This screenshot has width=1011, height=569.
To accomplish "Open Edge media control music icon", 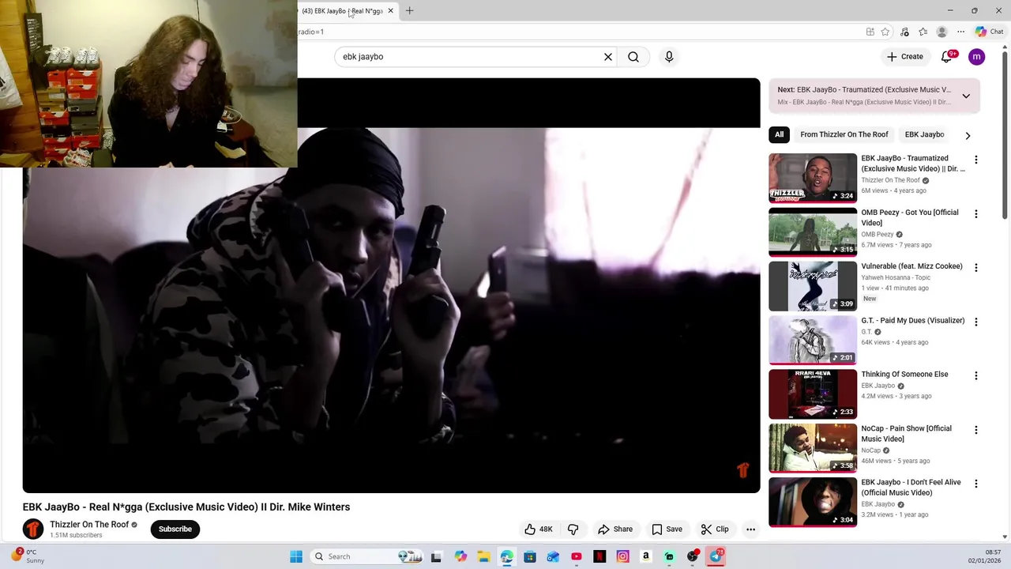I will point(904,32).
